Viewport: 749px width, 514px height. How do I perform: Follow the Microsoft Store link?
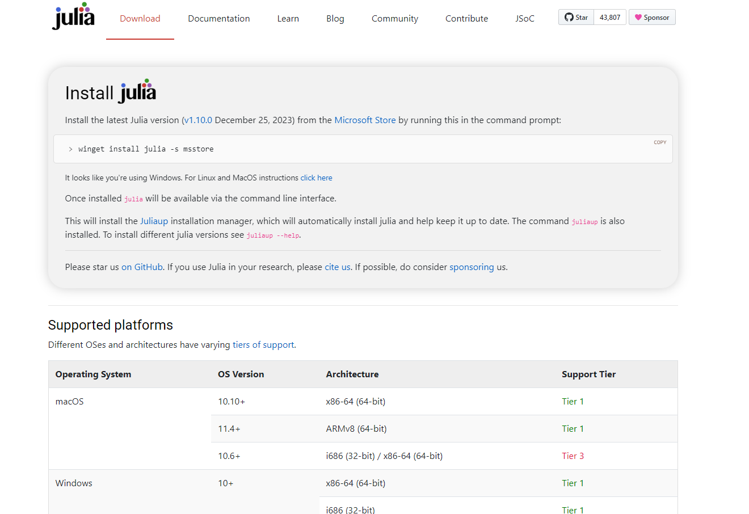click(x=365, y=120)
